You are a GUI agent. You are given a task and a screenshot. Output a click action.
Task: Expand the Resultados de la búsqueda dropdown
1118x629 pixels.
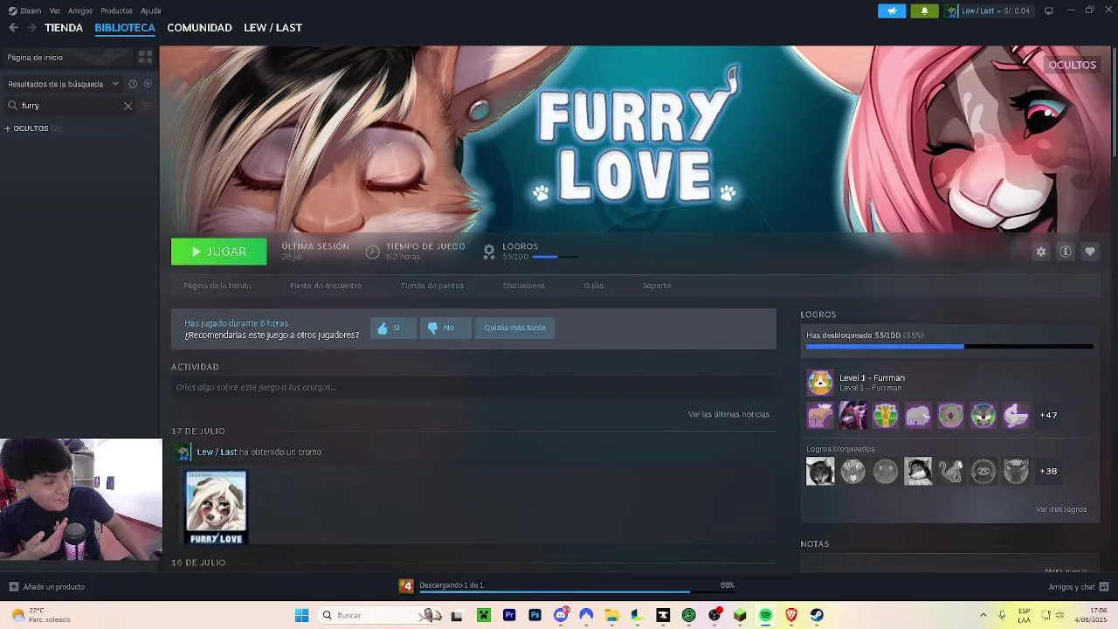tap(64, 84)
